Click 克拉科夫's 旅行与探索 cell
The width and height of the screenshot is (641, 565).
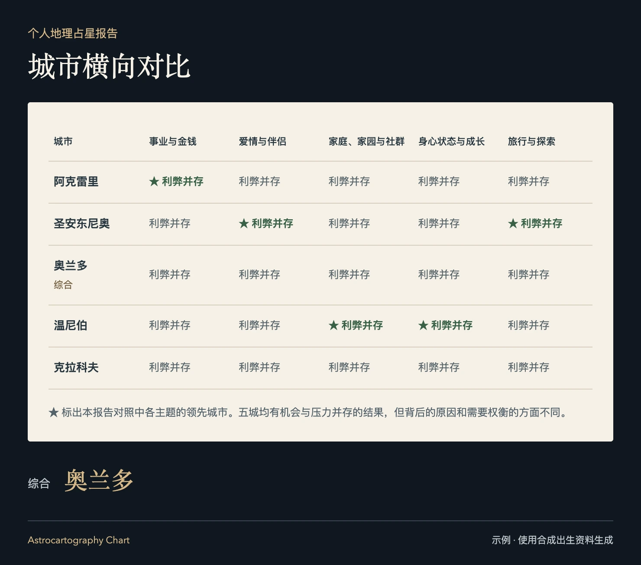tap(528, 367)
